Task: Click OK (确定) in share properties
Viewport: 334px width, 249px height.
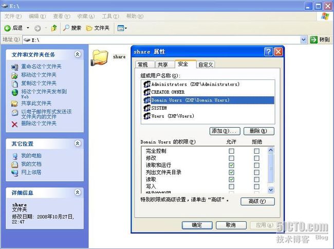Action: 197,225
